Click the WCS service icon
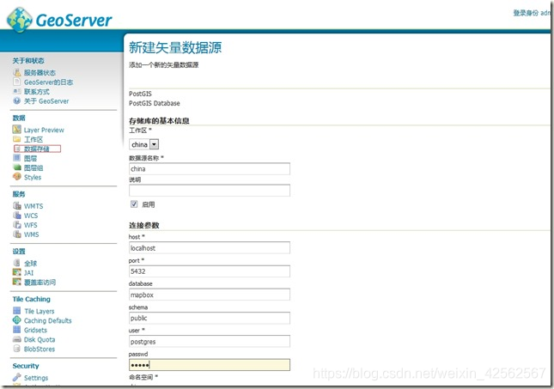 (x=16, y=216)
